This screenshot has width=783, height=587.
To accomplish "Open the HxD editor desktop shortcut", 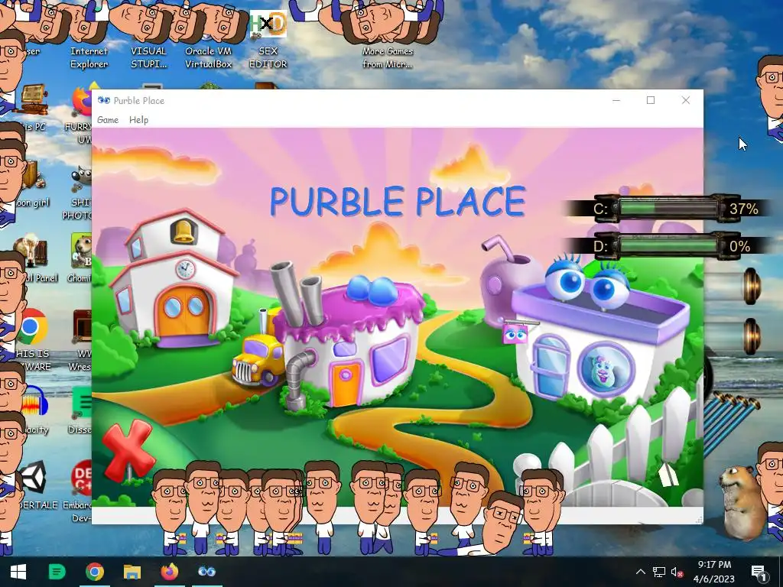I will pyautogui.click(x=268, y=40).
